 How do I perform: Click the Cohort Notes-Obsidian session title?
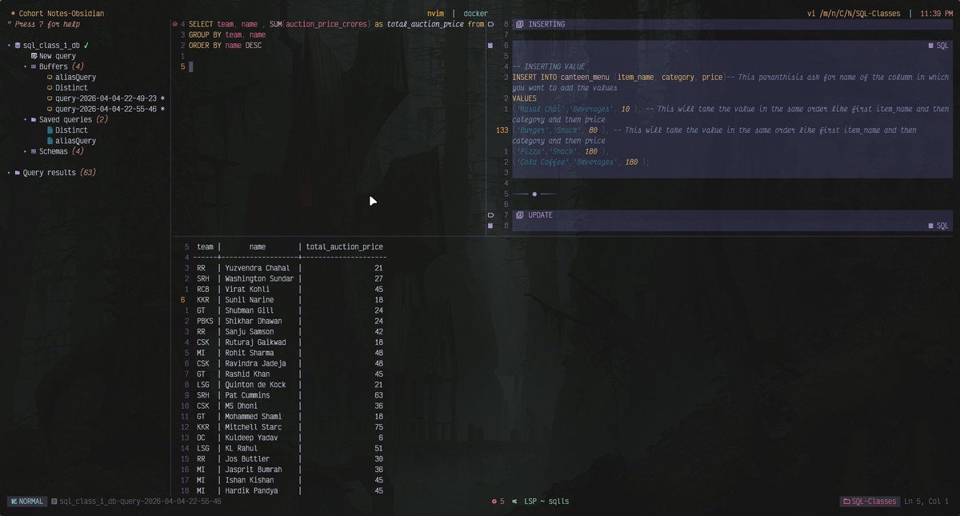57,14
